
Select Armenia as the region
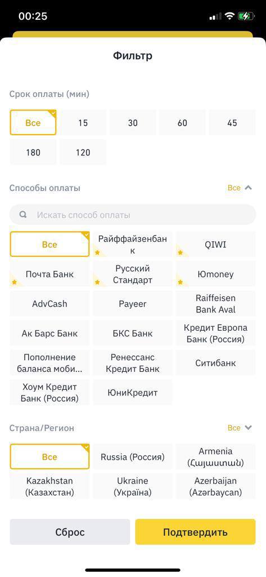(215, 456)
